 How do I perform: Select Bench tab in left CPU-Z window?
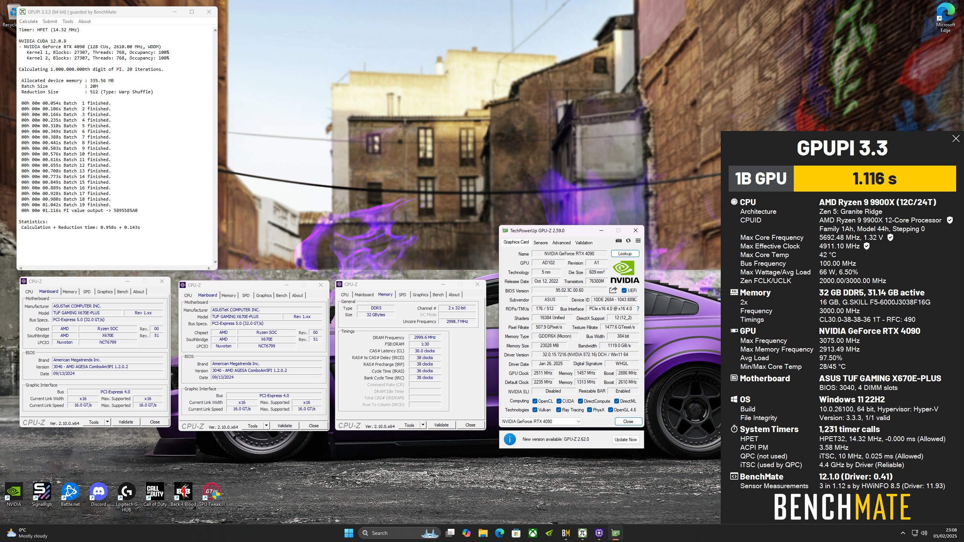click(x=122, y=292)
